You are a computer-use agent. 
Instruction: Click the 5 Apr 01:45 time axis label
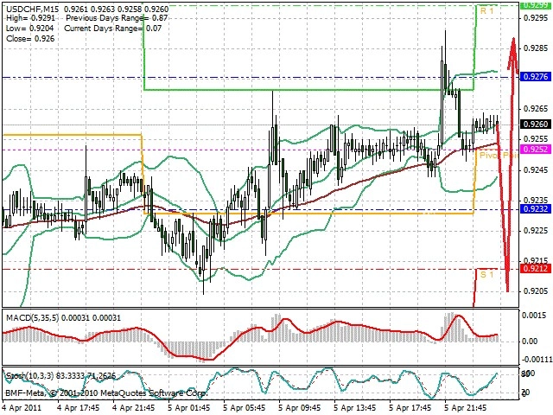[x=189, y=407]
